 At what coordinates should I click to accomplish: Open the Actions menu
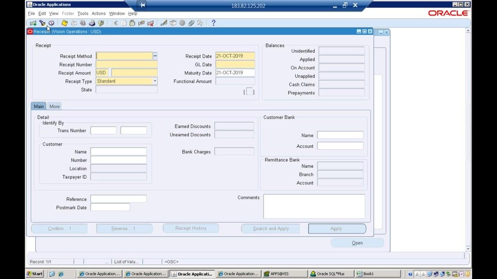tap(99, 14)
